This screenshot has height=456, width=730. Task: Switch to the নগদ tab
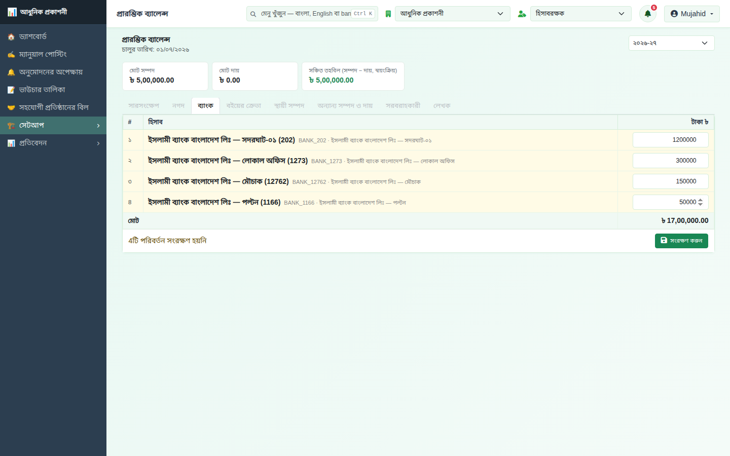[178, 106]
